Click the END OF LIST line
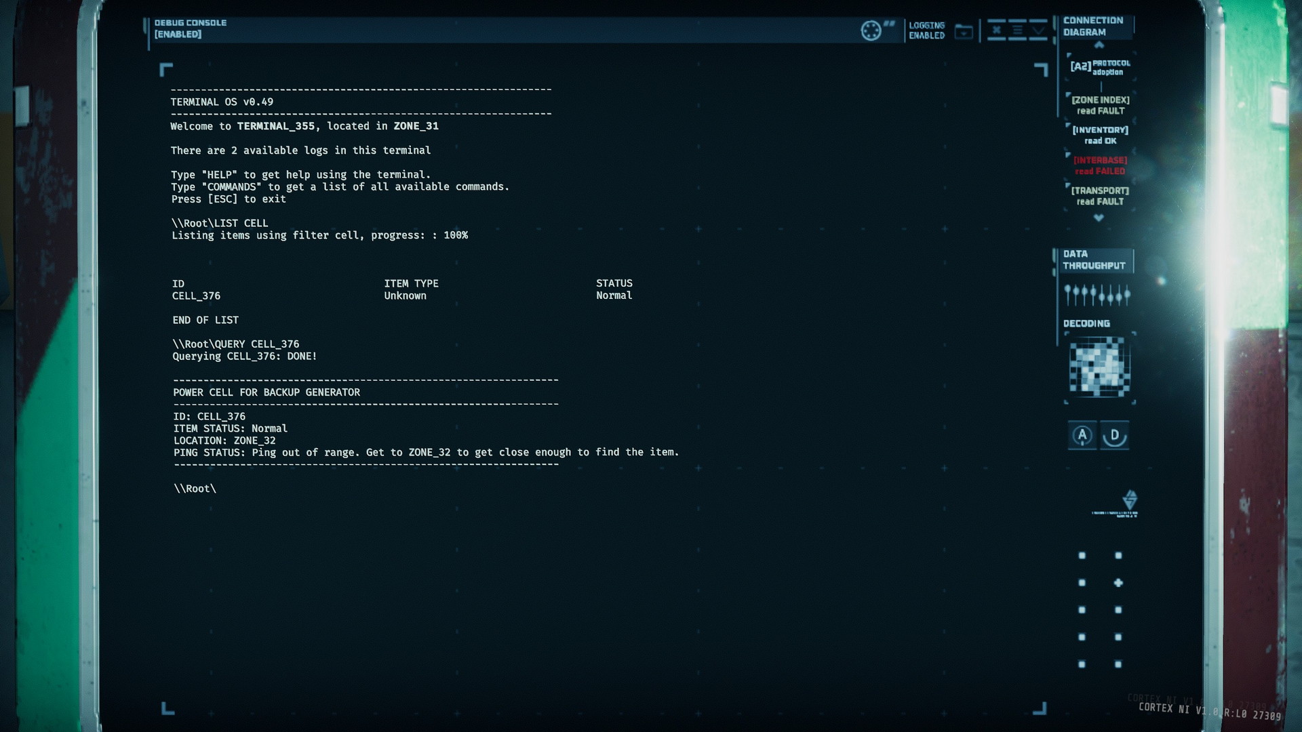Image resolution: width=1302 pixels, height=732 pixels. (205, 320)
